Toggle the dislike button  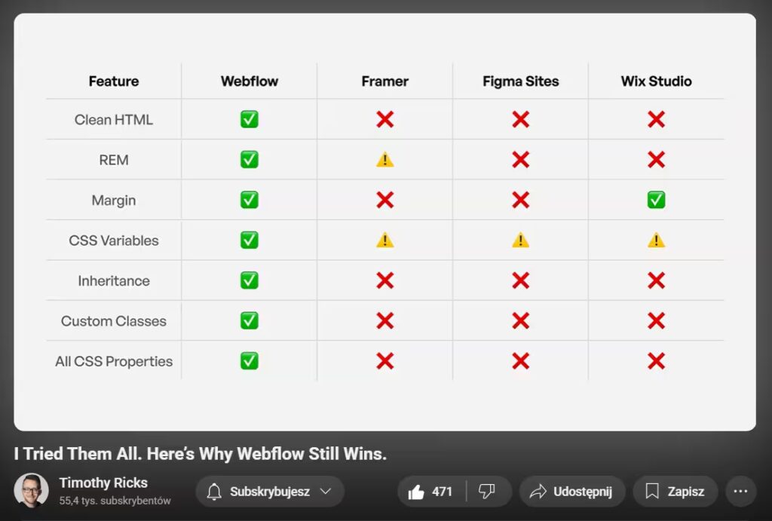pos(488,491)
